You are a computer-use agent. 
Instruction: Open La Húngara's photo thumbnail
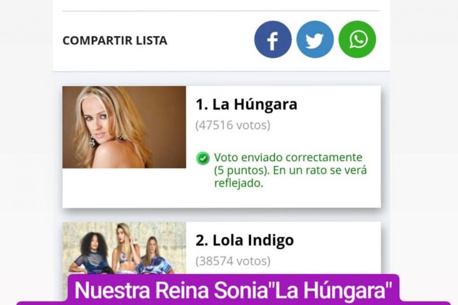coord(124,127)
